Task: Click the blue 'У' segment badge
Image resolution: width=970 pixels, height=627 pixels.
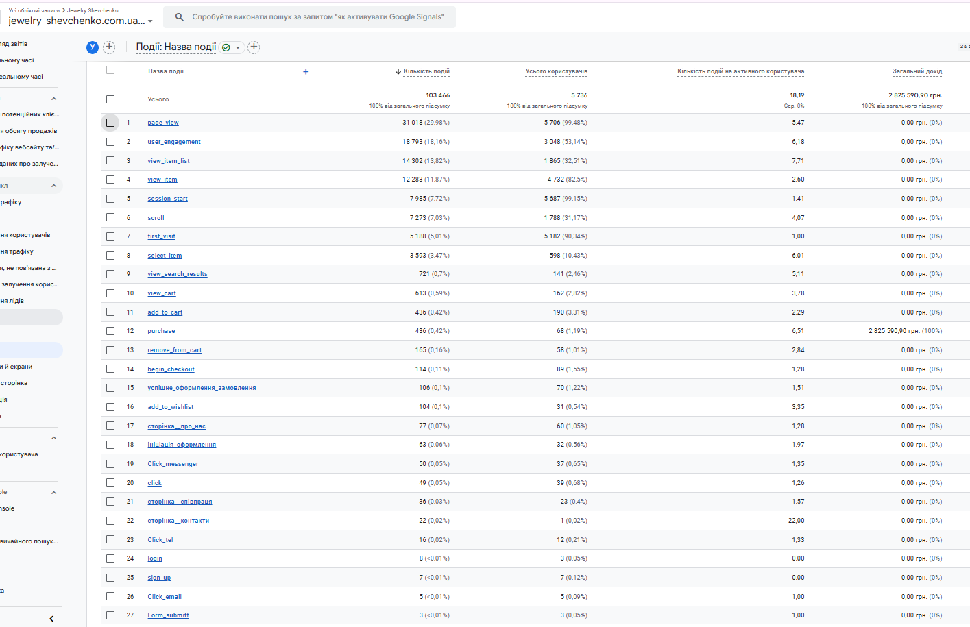Action: tap(93, 47)
